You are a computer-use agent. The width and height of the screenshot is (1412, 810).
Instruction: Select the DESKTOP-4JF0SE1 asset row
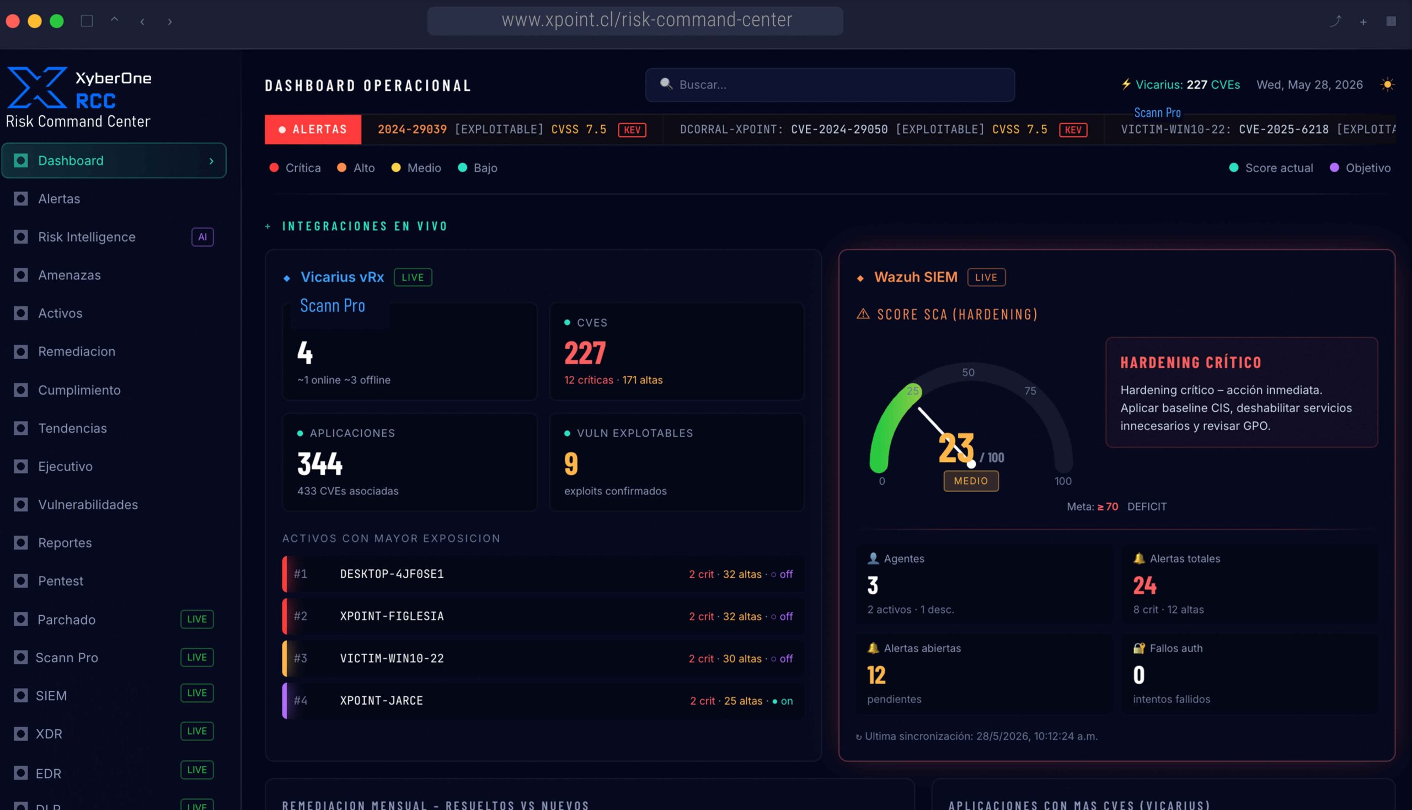(x=543, y=574)
